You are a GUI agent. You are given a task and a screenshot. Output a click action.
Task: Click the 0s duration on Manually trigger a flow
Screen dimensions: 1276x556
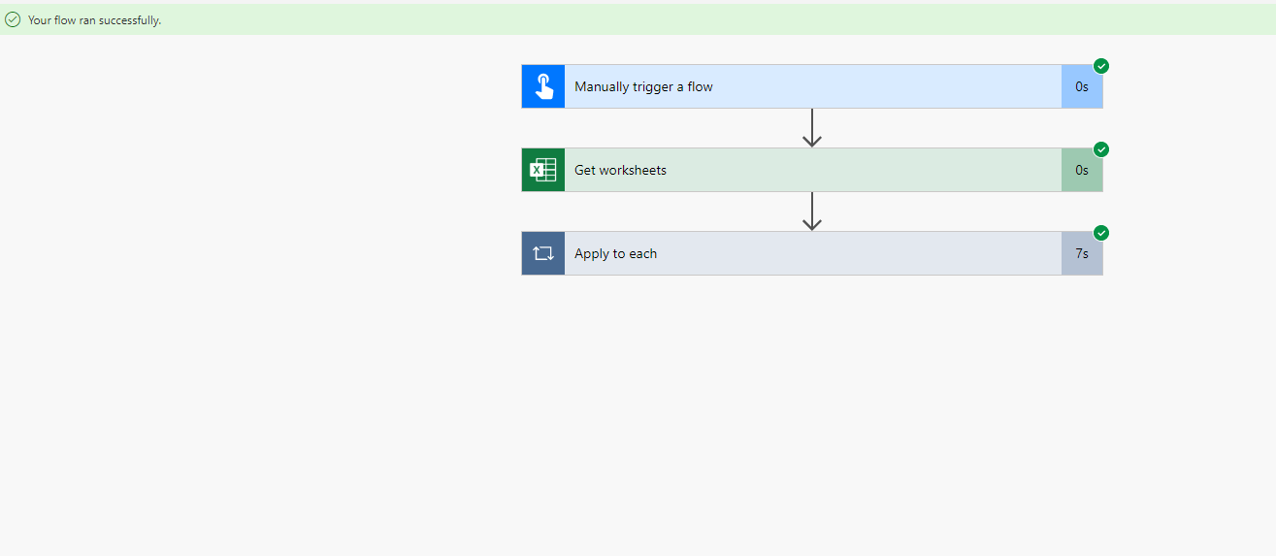[x=1082, y=86]
